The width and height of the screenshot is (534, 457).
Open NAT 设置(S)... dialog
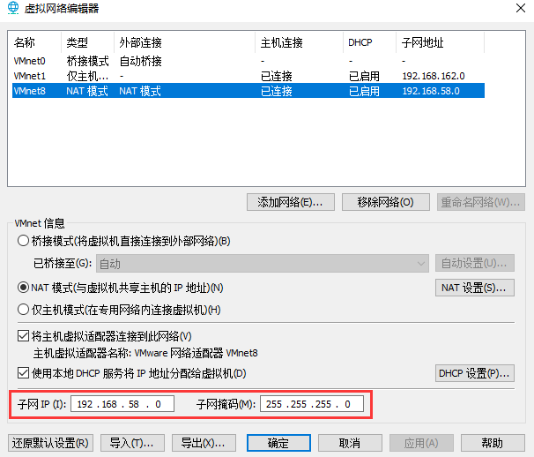tap(474, 288)
